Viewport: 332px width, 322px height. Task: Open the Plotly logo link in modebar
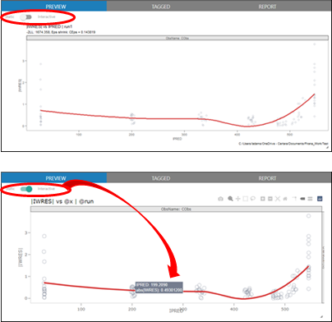point(320,199)
